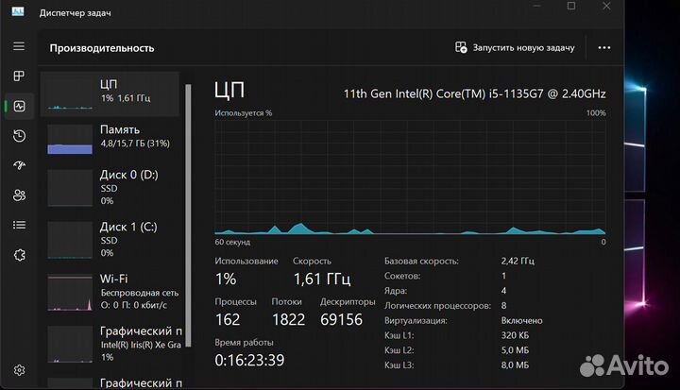Screen dimensions: 680x390
Task: Open Task Manager settings gear
Action: pos(19,369)
